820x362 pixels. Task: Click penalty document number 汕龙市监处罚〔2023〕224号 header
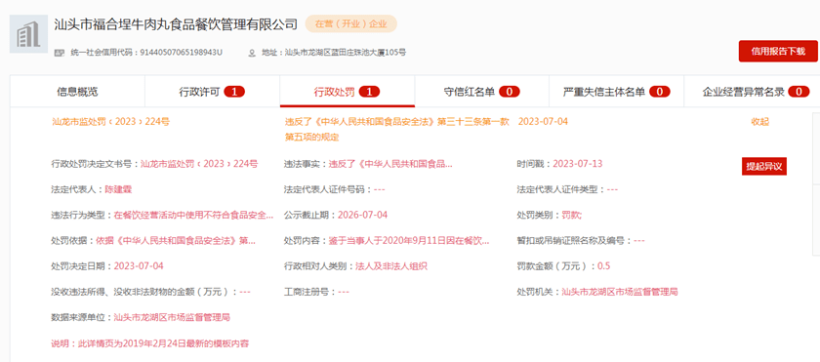110,122
